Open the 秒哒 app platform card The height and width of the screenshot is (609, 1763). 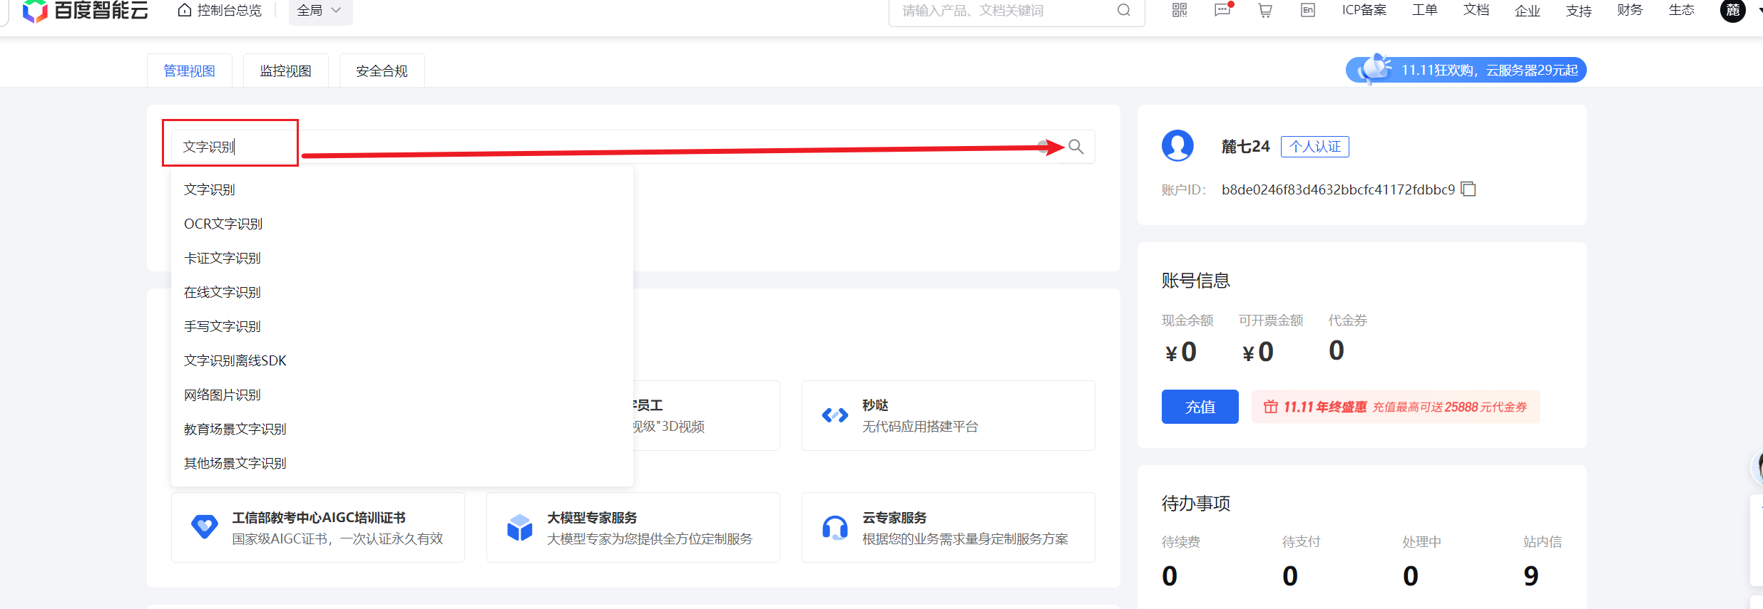[x=949, y=415]
